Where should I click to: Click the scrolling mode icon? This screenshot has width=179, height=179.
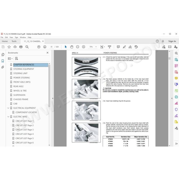[109, 47]
